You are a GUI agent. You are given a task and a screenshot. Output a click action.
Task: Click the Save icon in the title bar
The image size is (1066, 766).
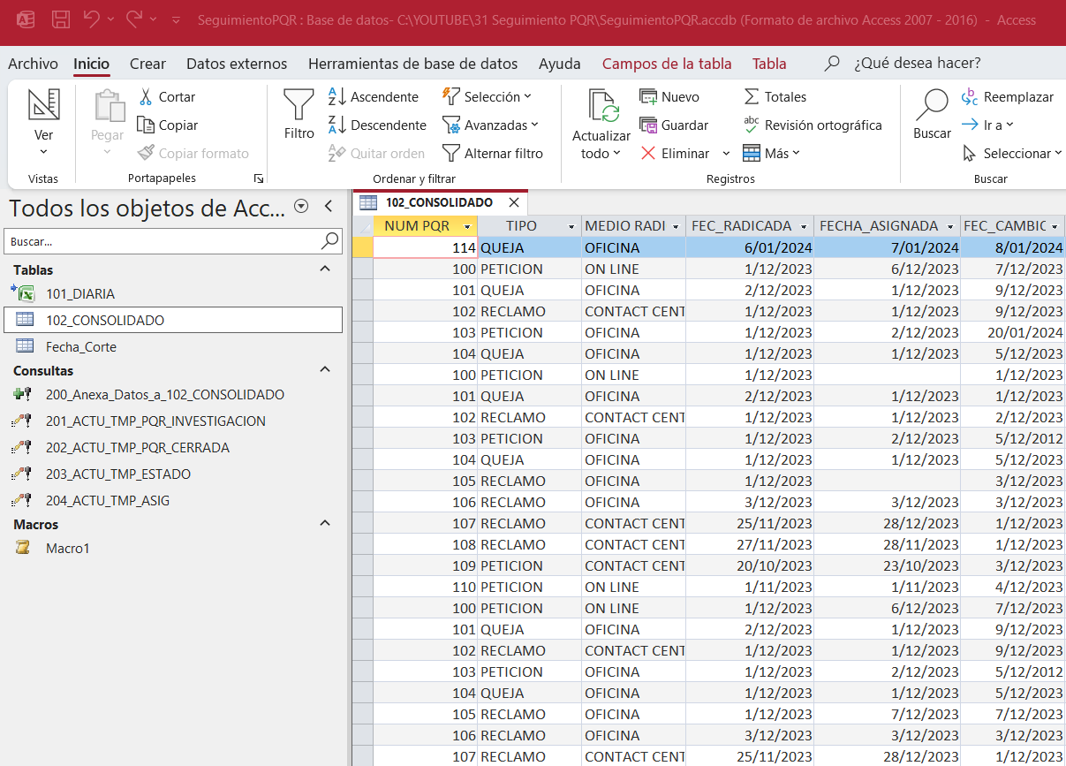coord(61,19)
